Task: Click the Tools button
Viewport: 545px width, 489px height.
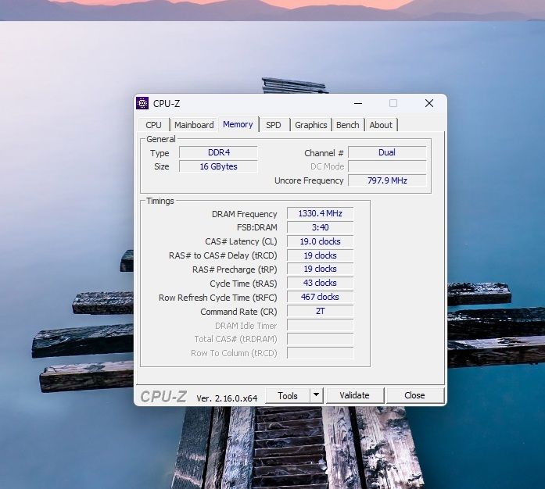Action: 288,395
